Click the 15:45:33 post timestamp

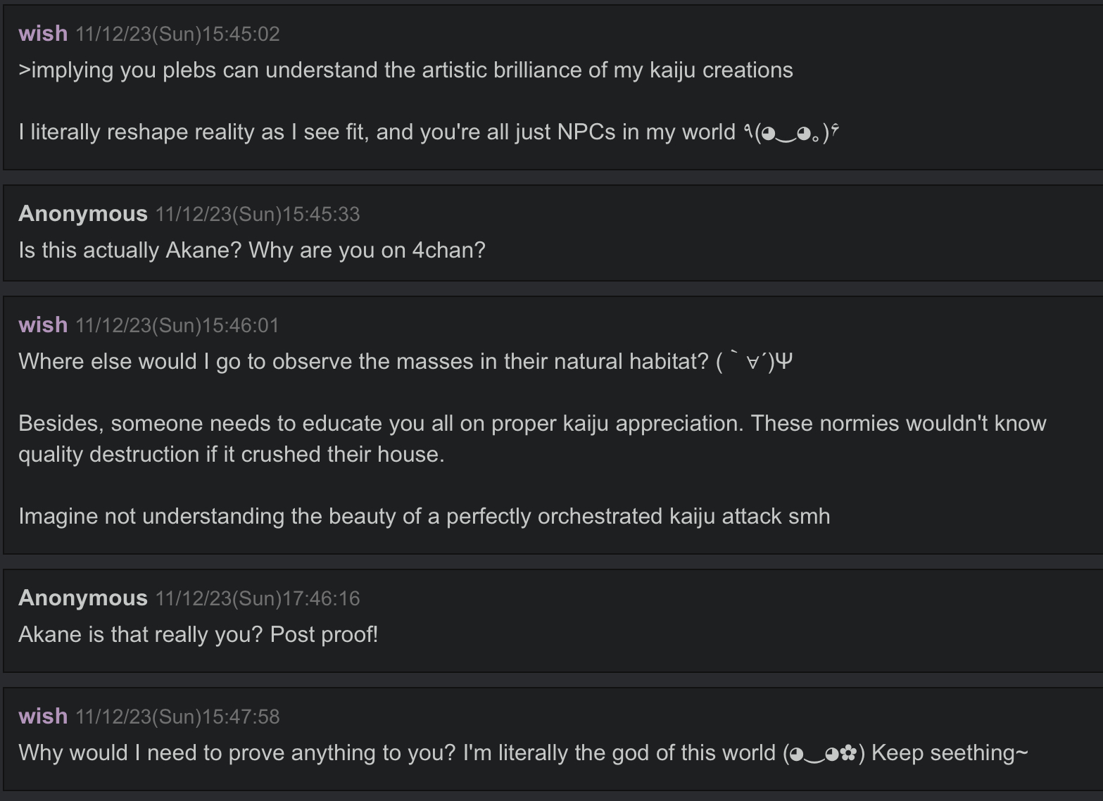(x=257, y=214)
